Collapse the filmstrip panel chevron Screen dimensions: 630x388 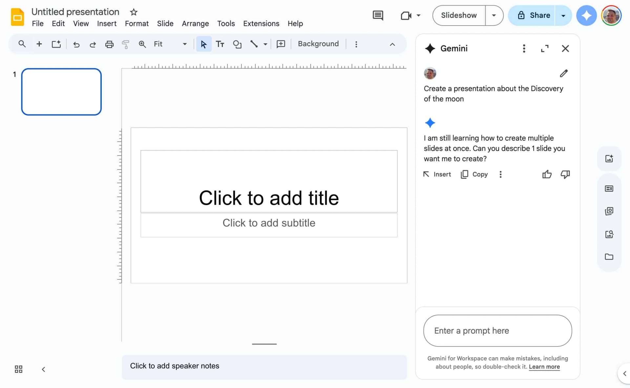[x=43, y=369]
